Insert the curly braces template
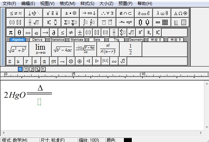Screen dimensions: 209x142 [x=105, y=33]
